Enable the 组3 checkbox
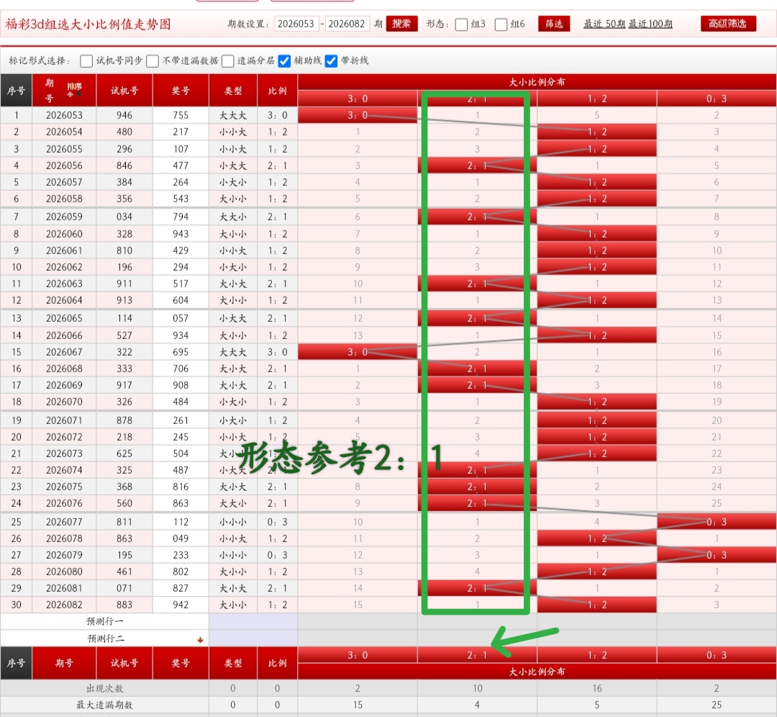 point(460,24)
